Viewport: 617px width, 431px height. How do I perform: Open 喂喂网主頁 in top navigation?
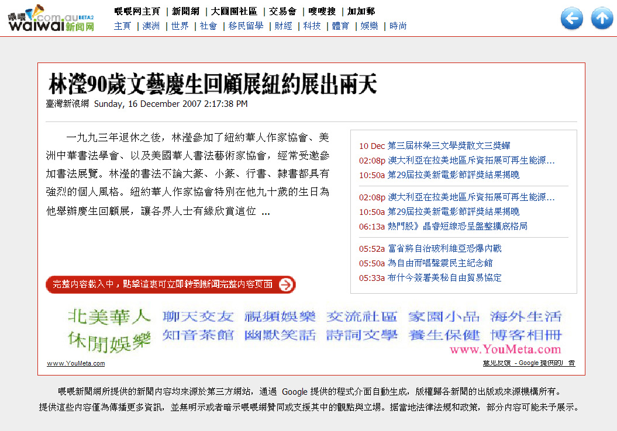click(137, 11)
